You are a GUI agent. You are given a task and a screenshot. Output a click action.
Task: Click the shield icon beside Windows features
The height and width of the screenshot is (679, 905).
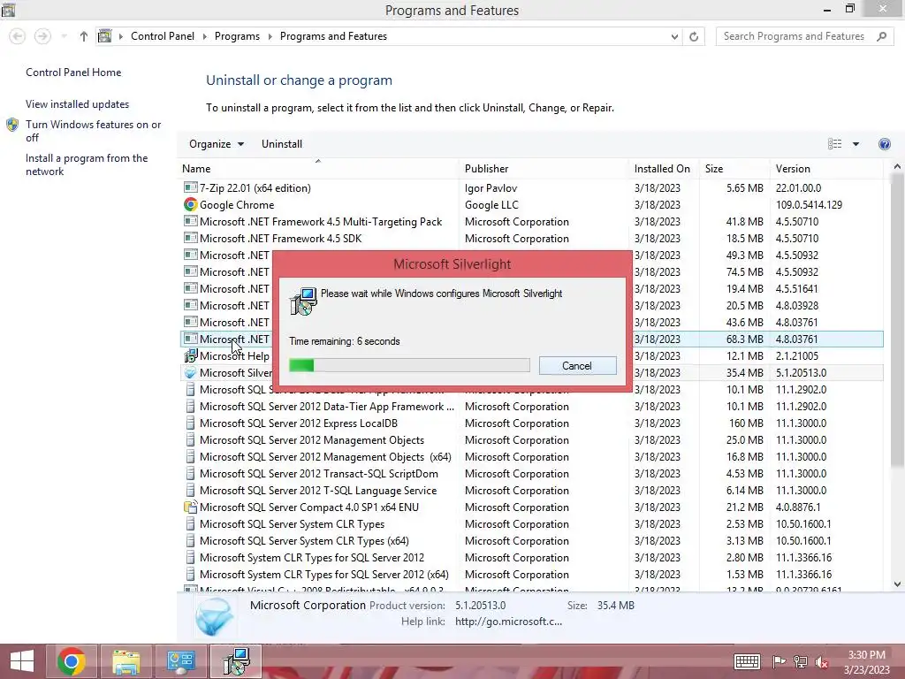(x=12, y=125)
